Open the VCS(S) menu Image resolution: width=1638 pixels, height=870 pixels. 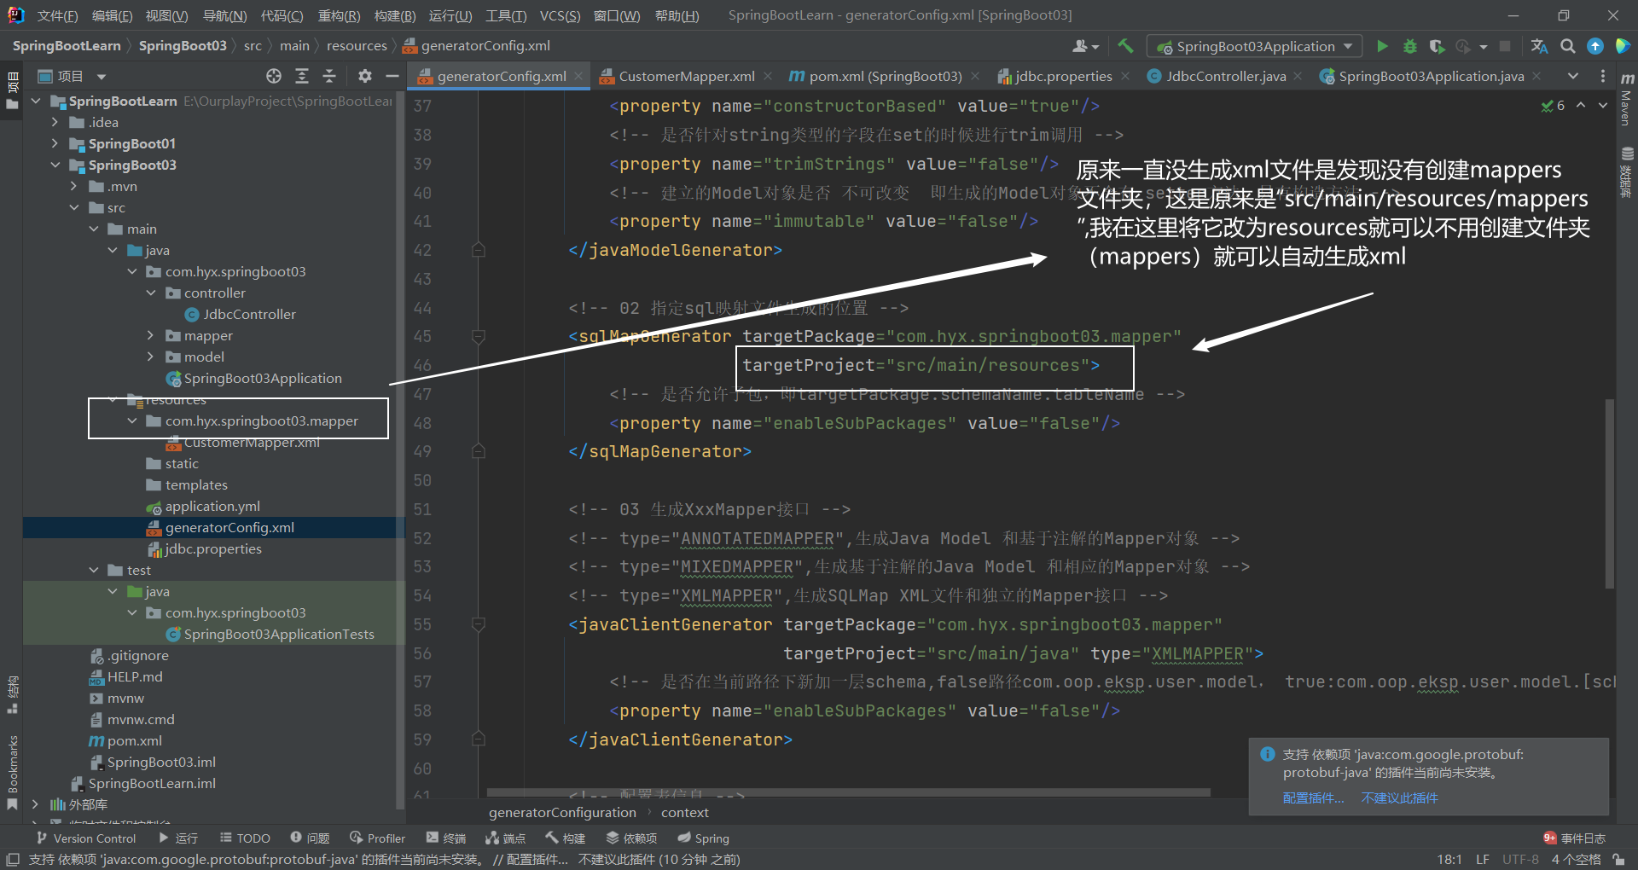click(560, 15)
